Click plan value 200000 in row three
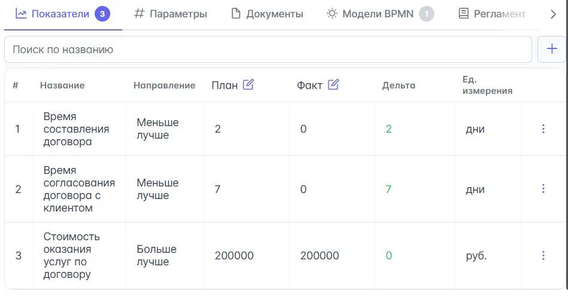Screen dimensions: 568x297 click(x=234, y=256)
